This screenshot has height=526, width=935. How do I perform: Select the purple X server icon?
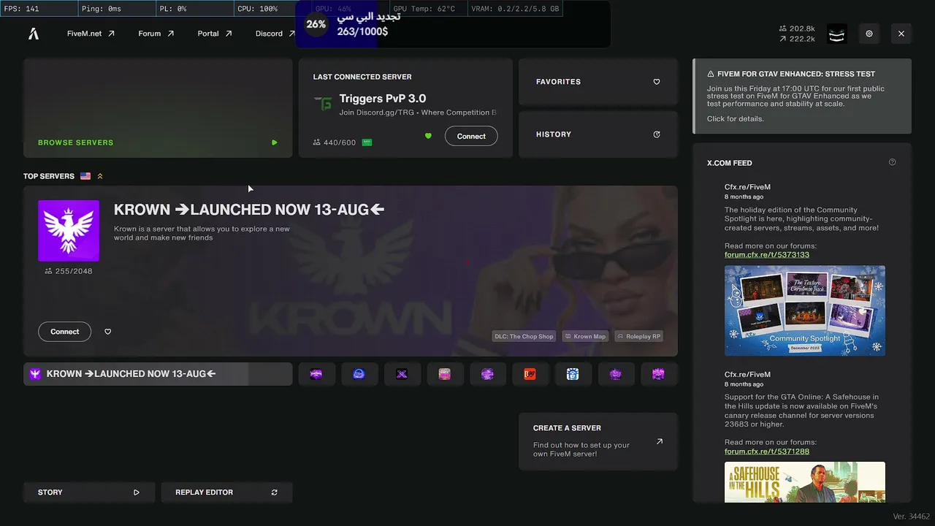pyautogui.click(x=402, y=374)
